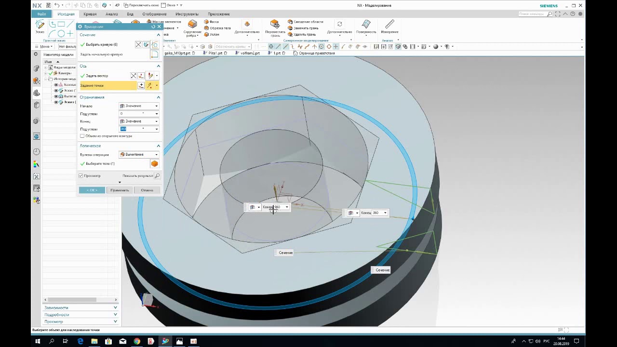The image size is (617, 347).
Task: Switch to the Инструменты ribbon tab
Action: 187,14
